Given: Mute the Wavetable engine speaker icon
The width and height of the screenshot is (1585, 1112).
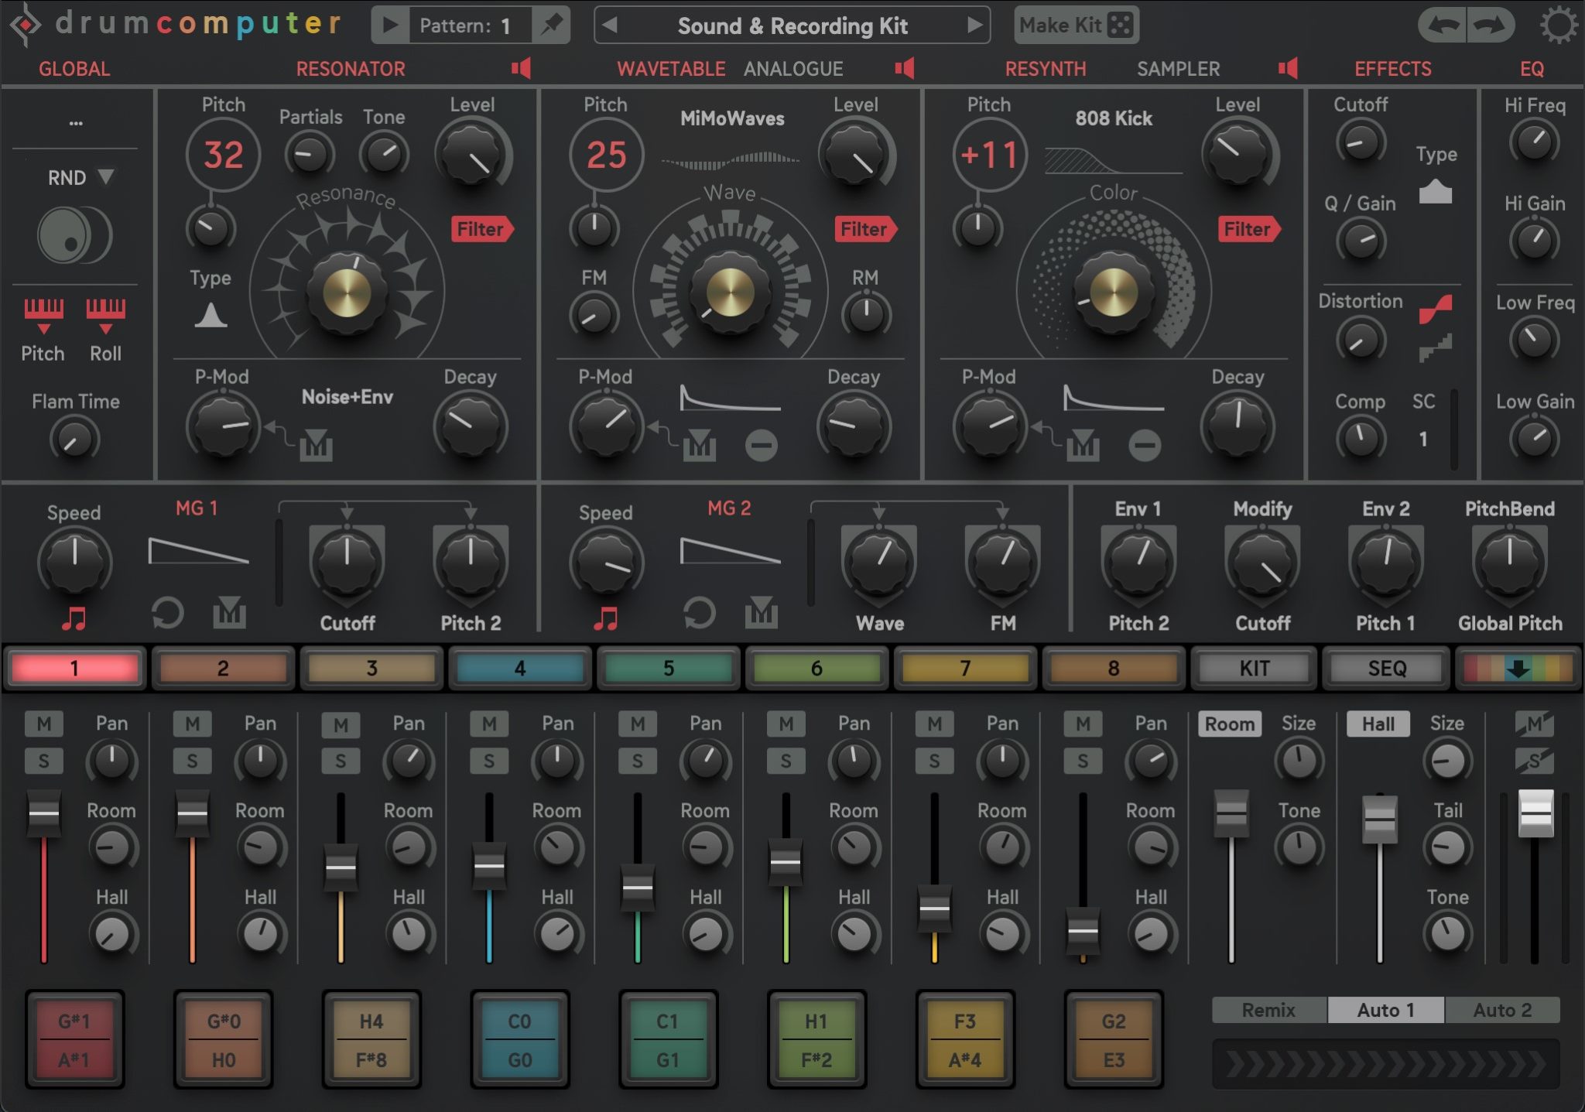Looking at the screenshot, I should (x=905, y=68).
